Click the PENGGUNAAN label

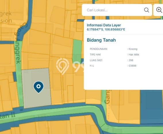coord(98,49)
